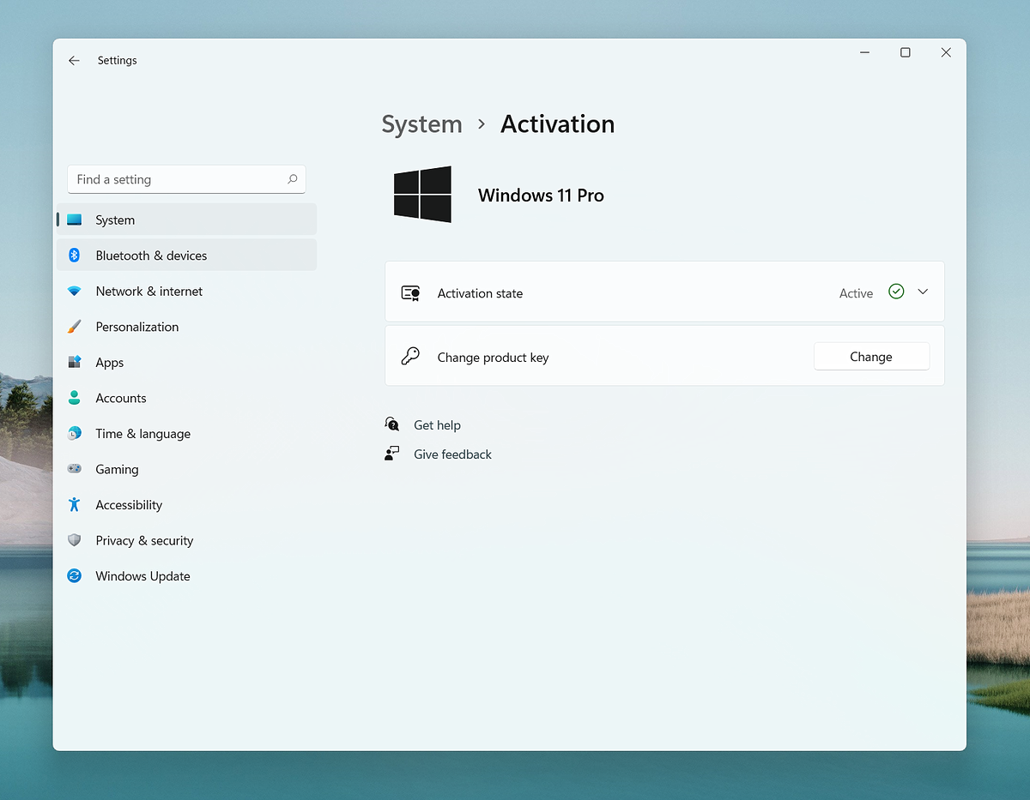
Task: Focus the Find a setting search box
Action: [x=186, y=179]
